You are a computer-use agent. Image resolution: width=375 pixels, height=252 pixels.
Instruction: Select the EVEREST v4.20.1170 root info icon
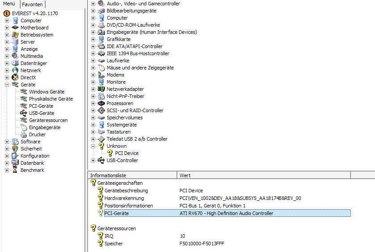click(7, 13)
